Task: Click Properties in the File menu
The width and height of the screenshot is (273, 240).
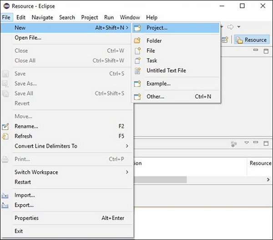Action: point(26,218)
